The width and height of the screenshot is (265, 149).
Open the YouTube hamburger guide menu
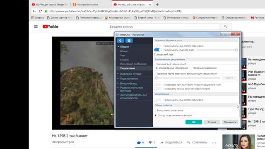coord(36,26)
